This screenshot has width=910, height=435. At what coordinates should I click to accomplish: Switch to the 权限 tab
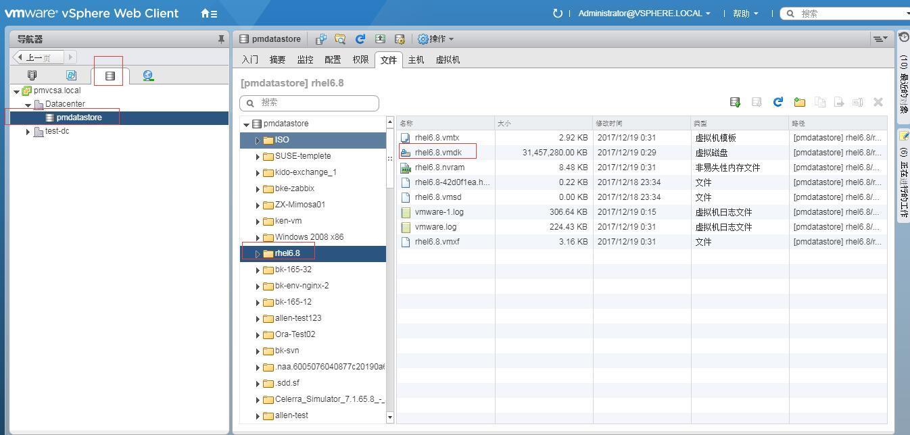coord(360,59)
